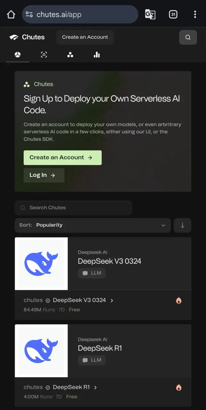The height and width of the screenshot is (410, 206).
Task: Click the Search Chutes input field
Action: click(x=73, y=208)
